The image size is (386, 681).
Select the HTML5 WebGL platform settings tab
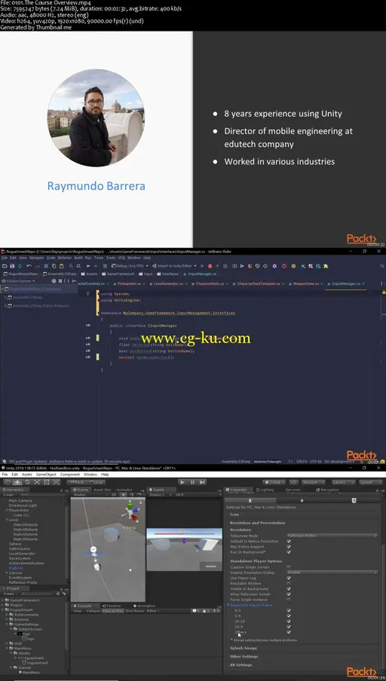(354, 500)
